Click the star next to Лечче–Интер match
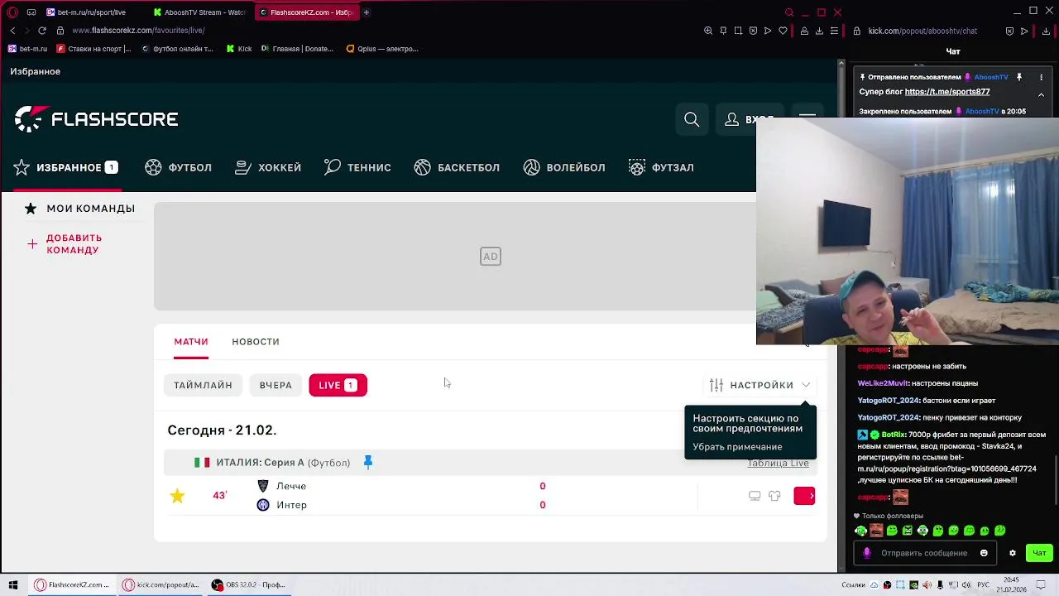Image resolution: width=1059 pixels, height=596 pixels. pyautogui.click(x=177, y=496)
